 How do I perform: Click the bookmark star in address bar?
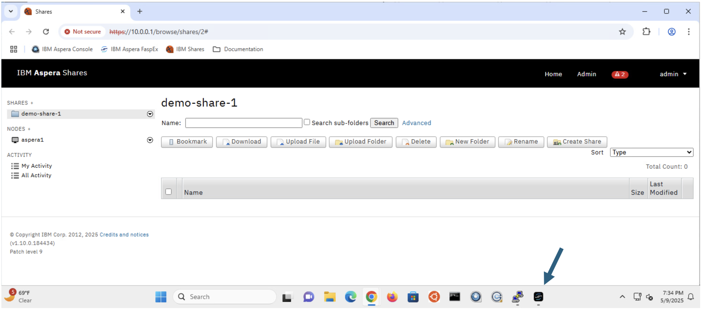tap(622, 32)
